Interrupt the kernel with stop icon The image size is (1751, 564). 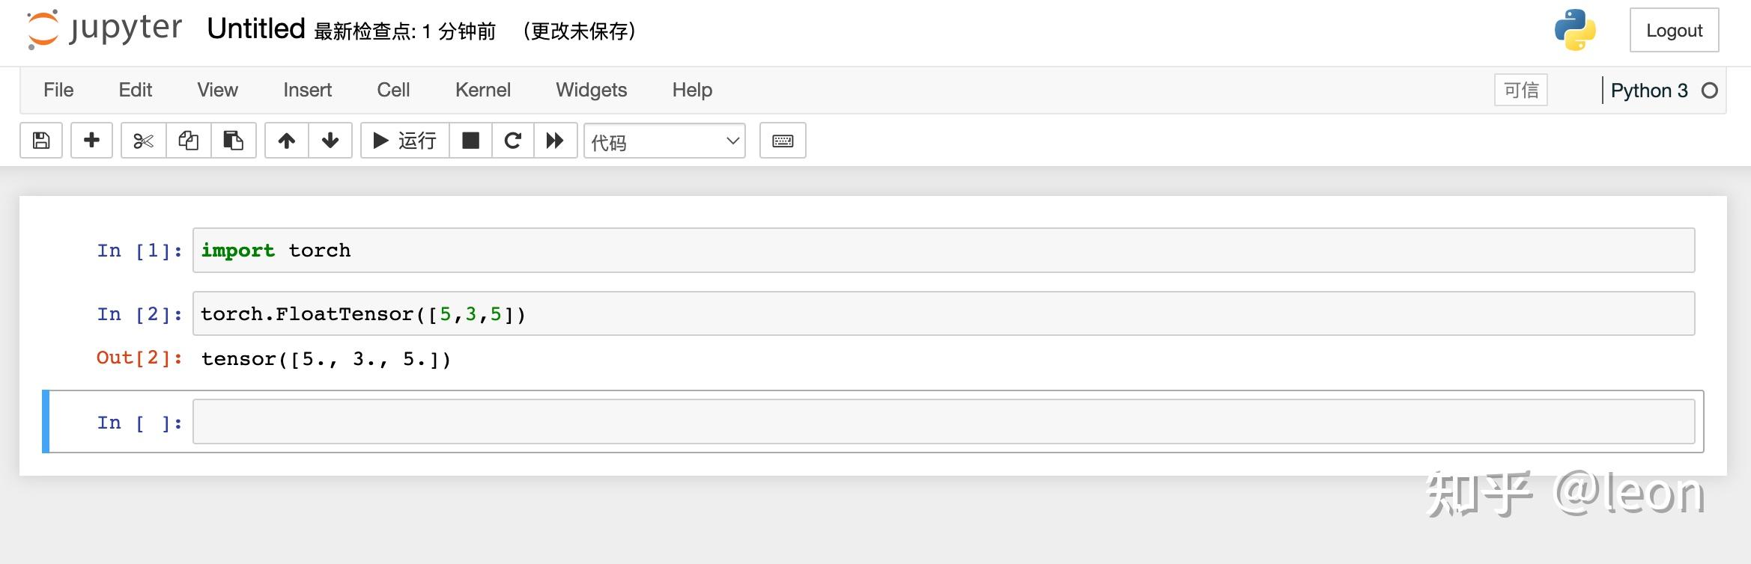click(x=470, y=141)
